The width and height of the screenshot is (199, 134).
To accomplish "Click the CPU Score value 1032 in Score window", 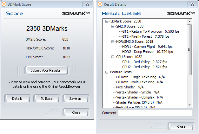I will 66,57.
